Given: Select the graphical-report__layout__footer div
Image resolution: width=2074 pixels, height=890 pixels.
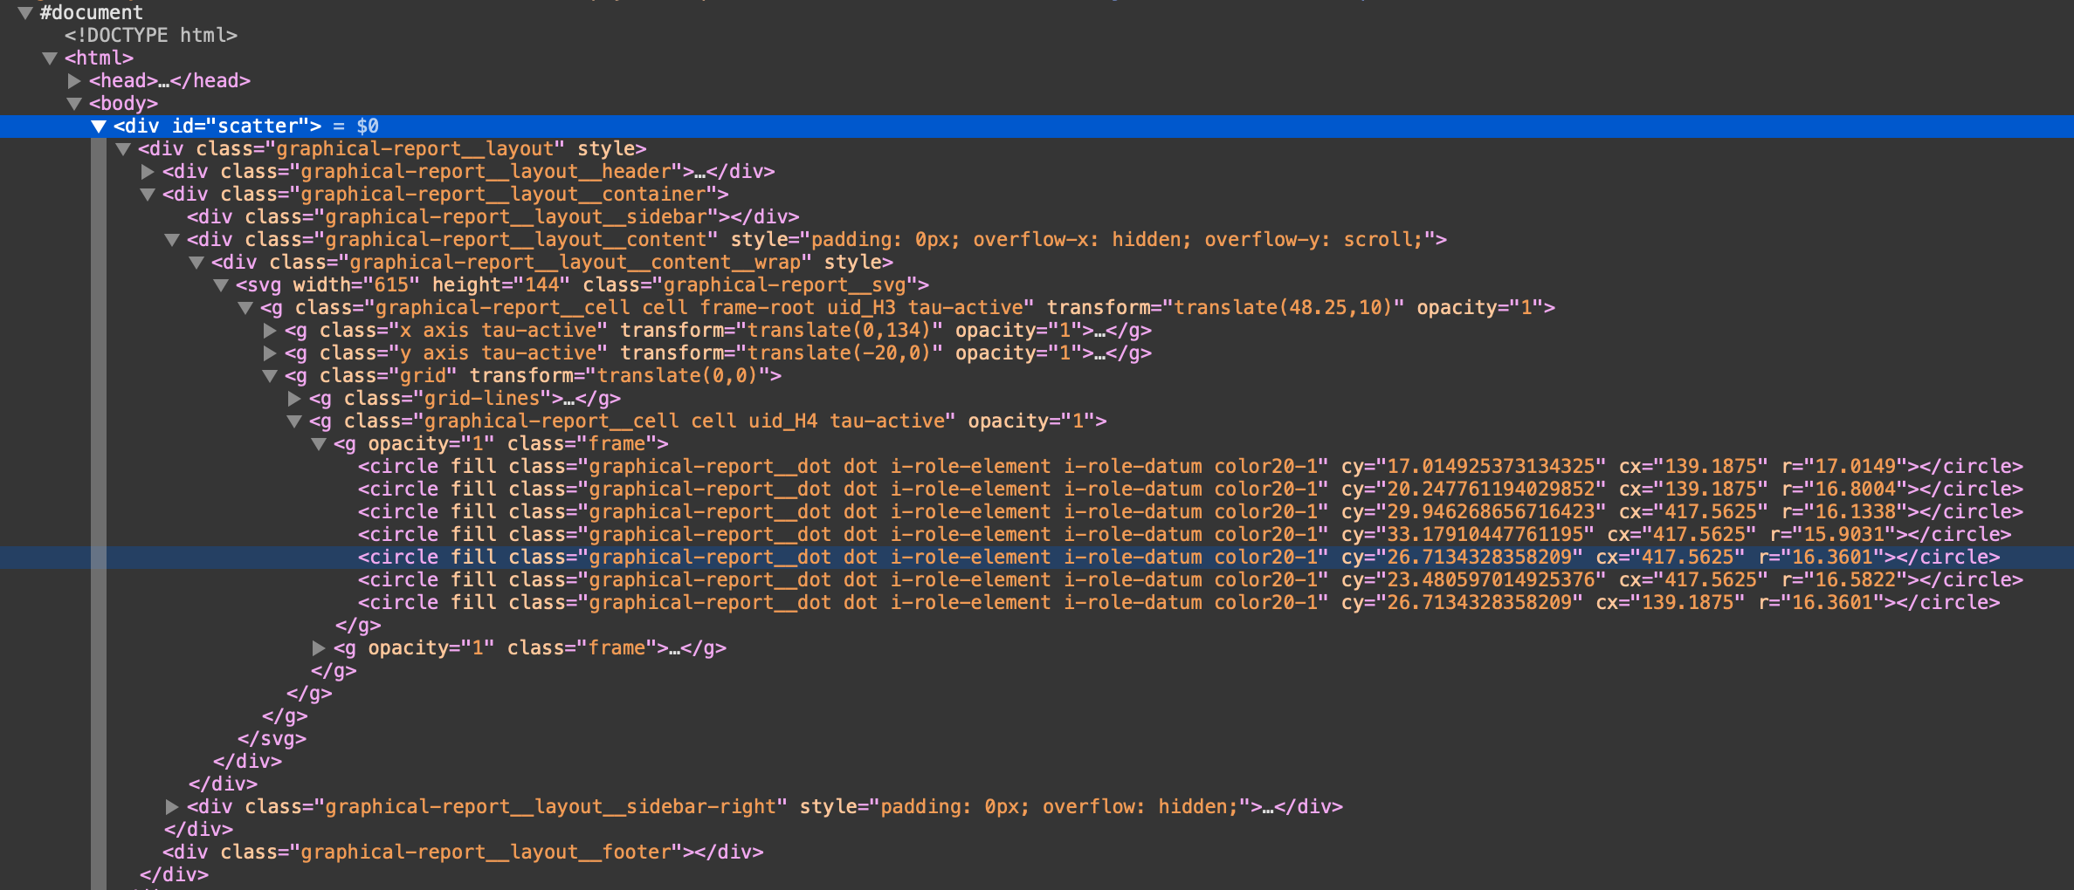Looking at the screenshot, I should point(463,852).
